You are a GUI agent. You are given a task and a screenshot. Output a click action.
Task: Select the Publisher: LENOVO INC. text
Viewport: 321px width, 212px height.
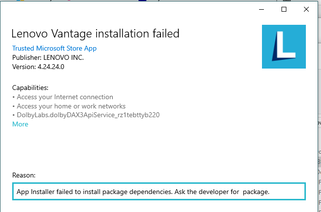[x=48, y=57]
